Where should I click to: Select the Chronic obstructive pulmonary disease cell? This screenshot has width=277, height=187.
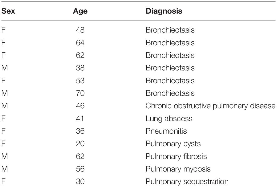click(x=210, y=106)
